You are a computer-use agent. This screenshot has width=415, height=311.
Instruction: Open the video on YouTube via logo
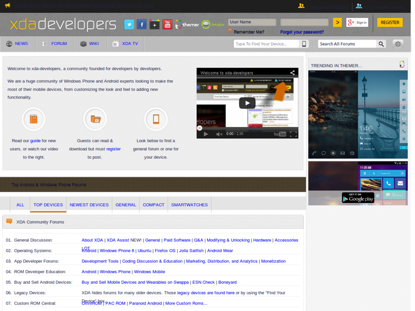(280, 134)
